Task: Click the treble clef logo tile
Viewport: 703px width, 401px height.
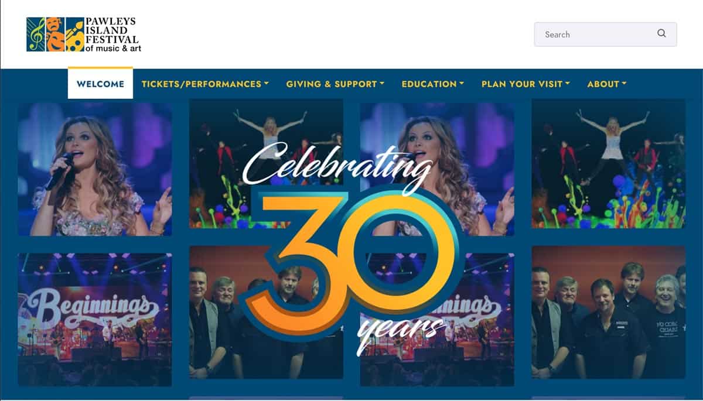Action: [x=35, y=35]
